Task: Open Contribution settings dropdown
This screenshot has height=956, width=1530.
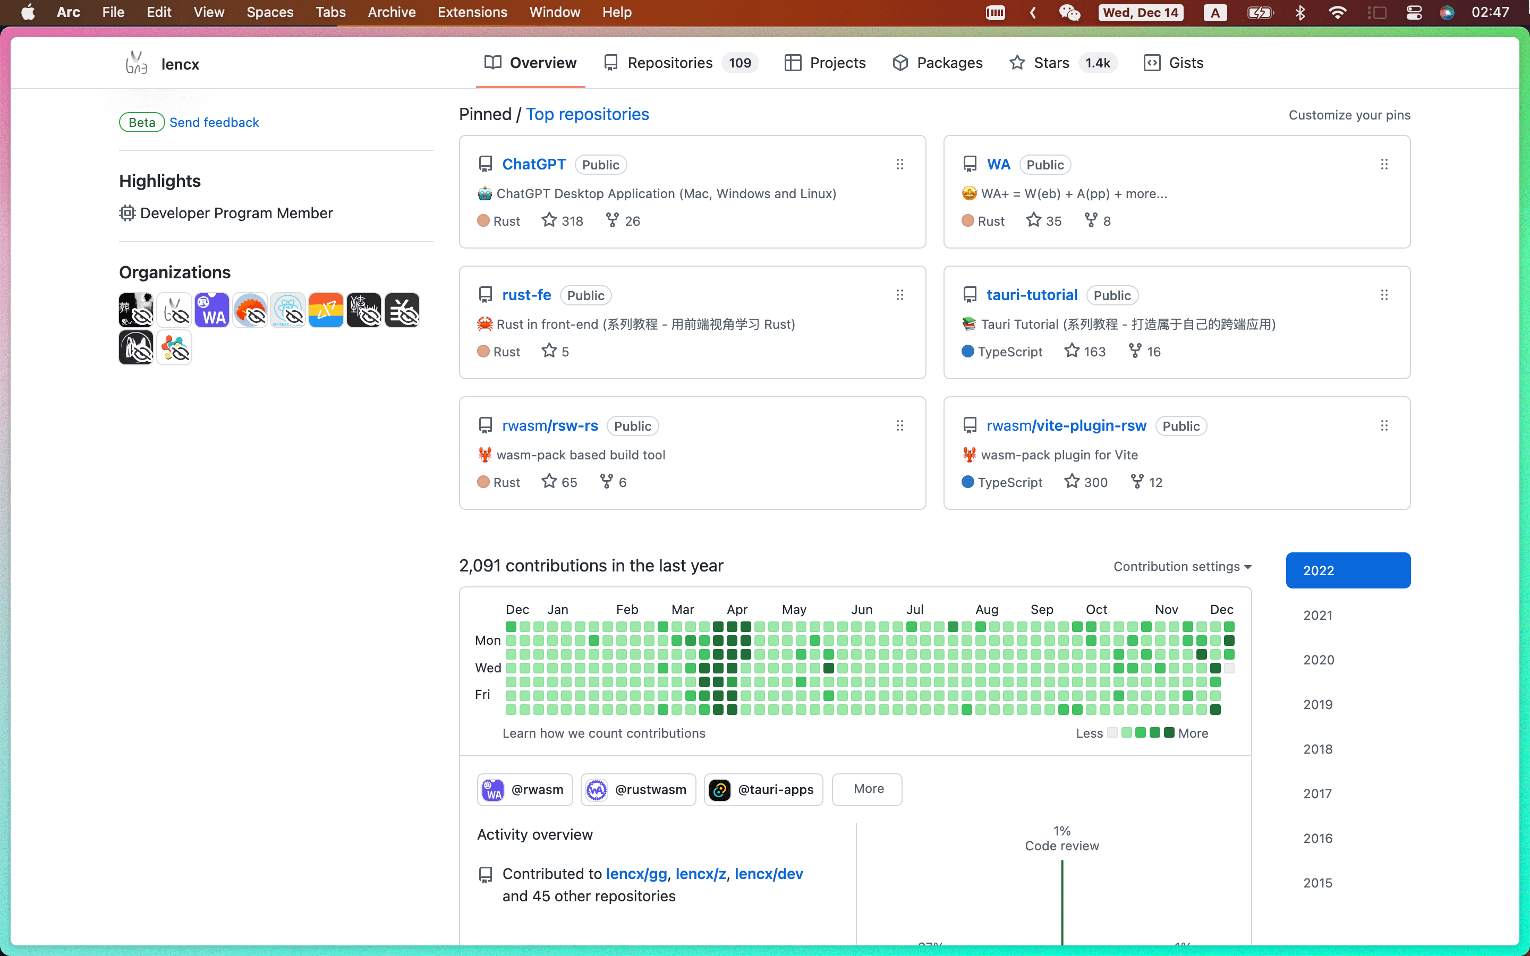Action: [1182, 567]
